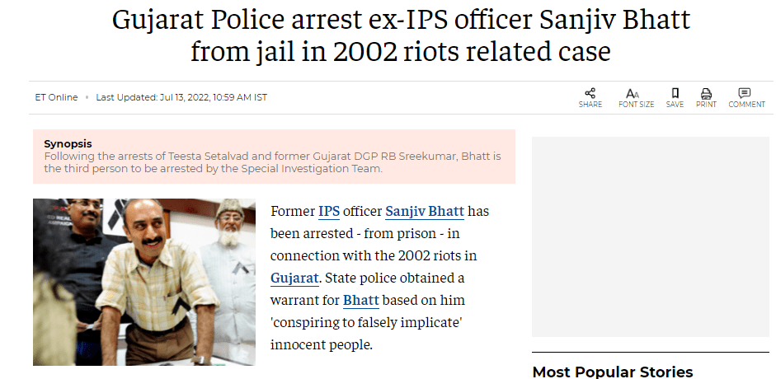
Task: Click the 'Last Updated' timestamp
Action: (181, 97)
